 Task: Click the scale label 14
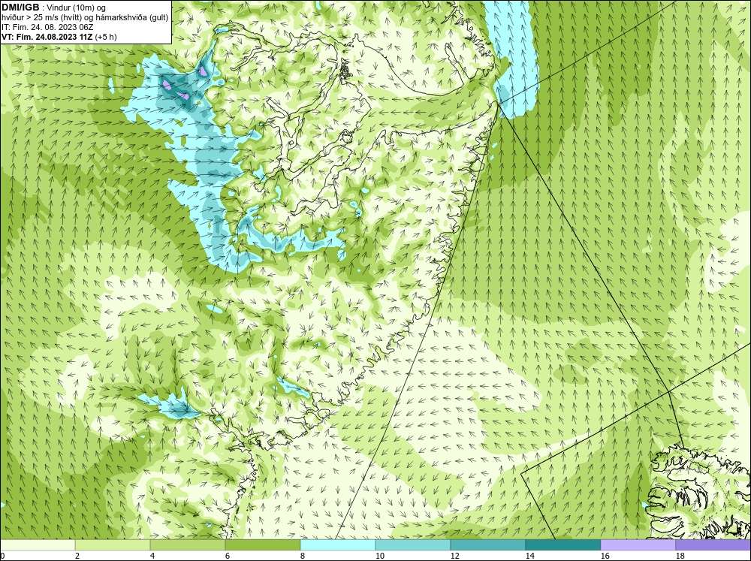tap(529, 556)
